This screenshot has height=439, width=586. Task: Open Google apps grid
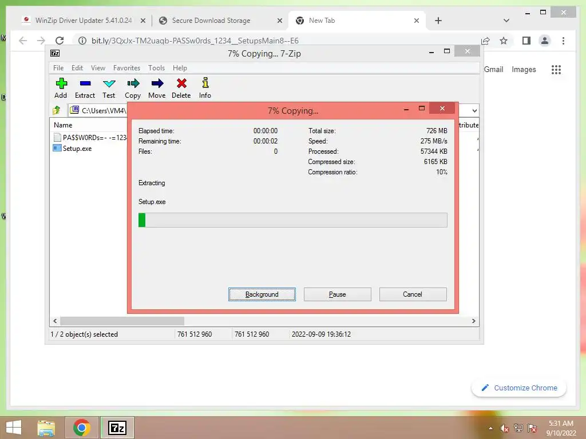click(556, 69)
